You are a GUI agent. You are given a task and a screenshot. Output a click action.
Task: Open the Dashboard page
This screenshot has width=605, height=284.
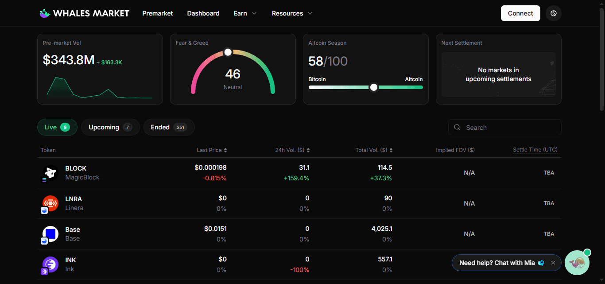203,13
